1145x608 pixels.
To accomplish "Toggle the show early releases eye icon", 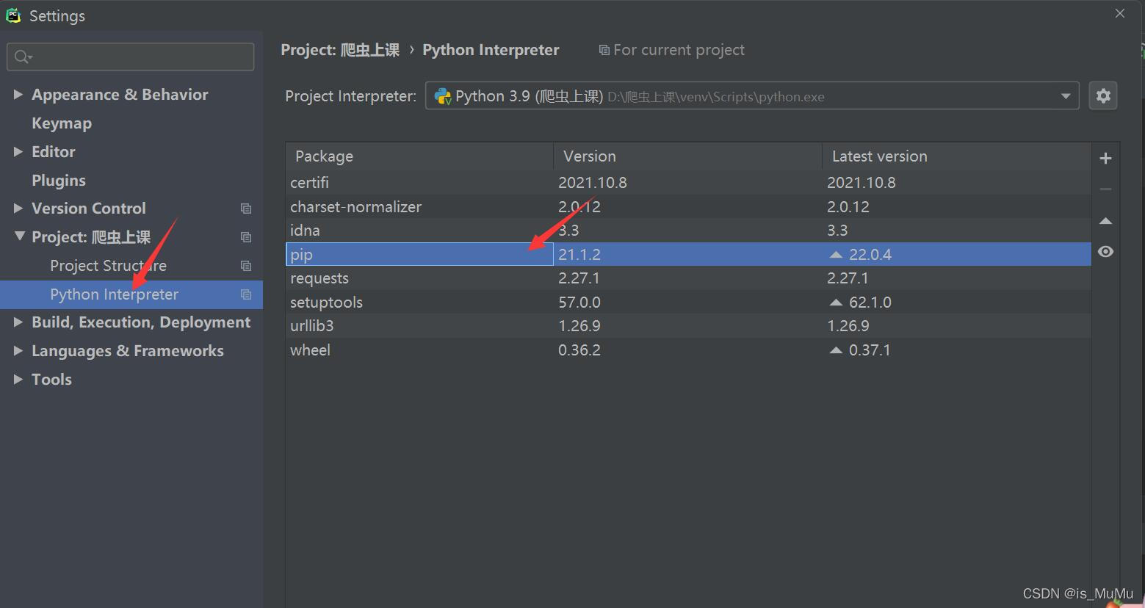I will pyautogui.click(x=1105, y=252).
